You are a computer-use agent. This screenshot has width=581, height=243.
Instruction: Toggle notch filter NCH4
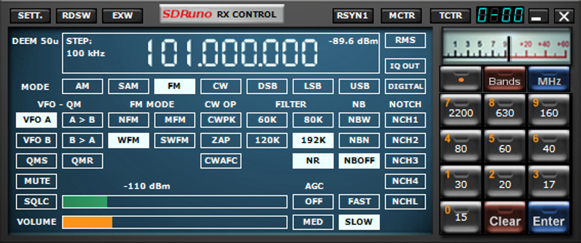pyautogui.click(x=405, y=181)
